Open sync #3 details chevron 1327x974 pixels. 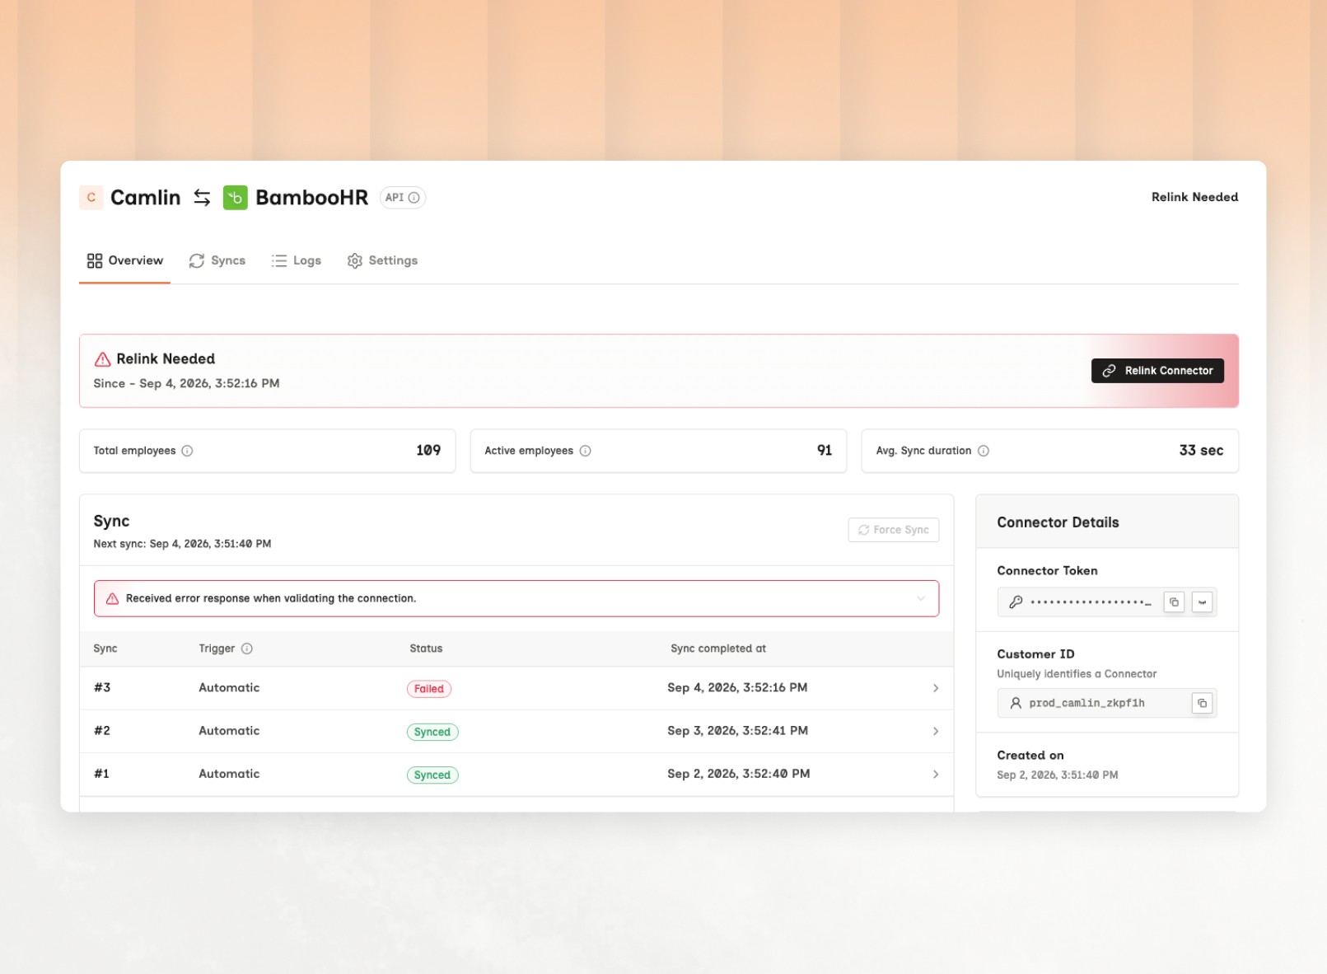(x=936, y=688)
